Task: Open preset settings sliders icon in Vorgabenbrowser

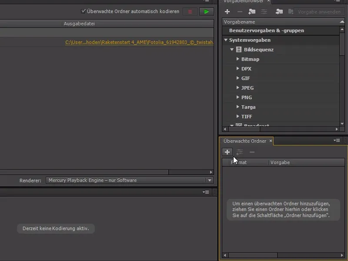Action: tap(264, 12)
